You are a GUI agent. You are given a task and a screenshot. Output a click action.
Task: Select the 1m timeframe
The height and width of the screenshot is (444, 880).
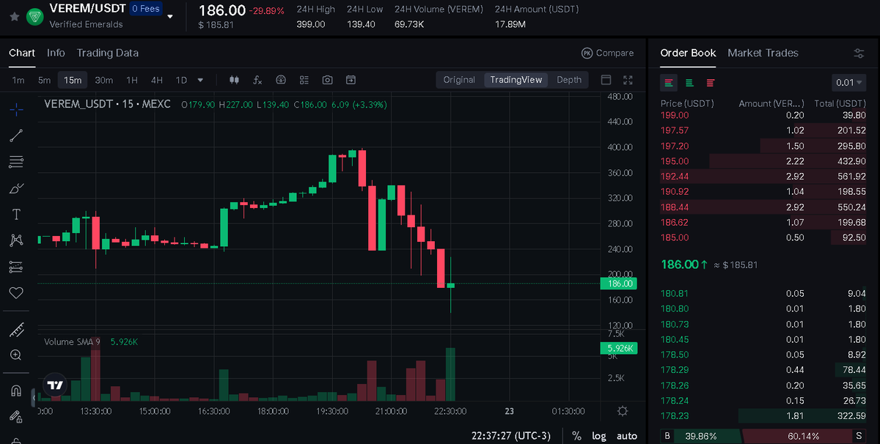[18, 80]
